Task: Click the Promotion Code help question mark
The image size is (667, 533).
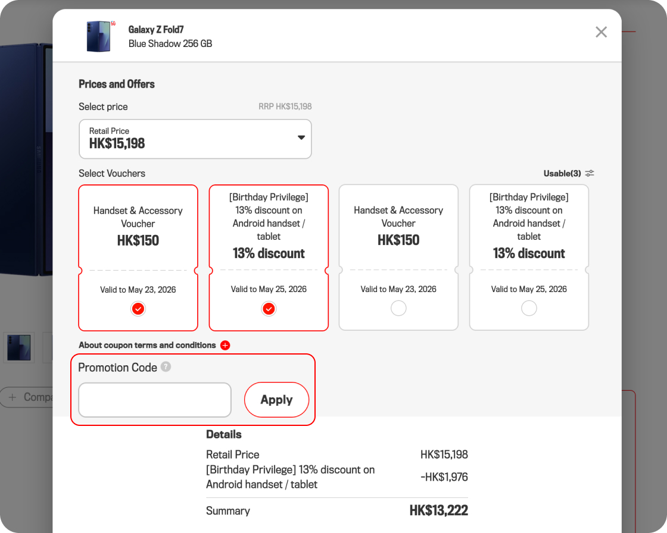Action: click(166, 367)
